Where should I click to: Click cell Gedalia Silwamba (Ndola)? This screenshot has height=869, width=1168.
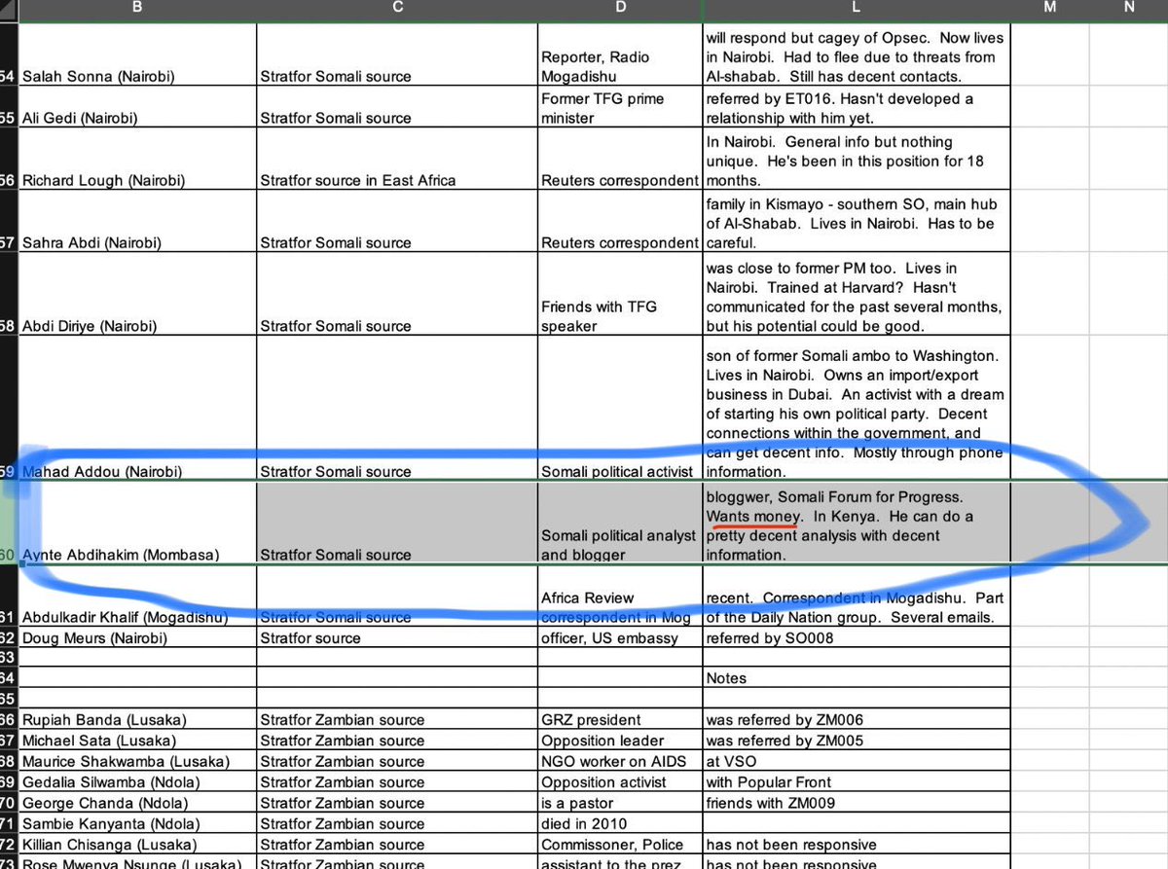point(137,782)
